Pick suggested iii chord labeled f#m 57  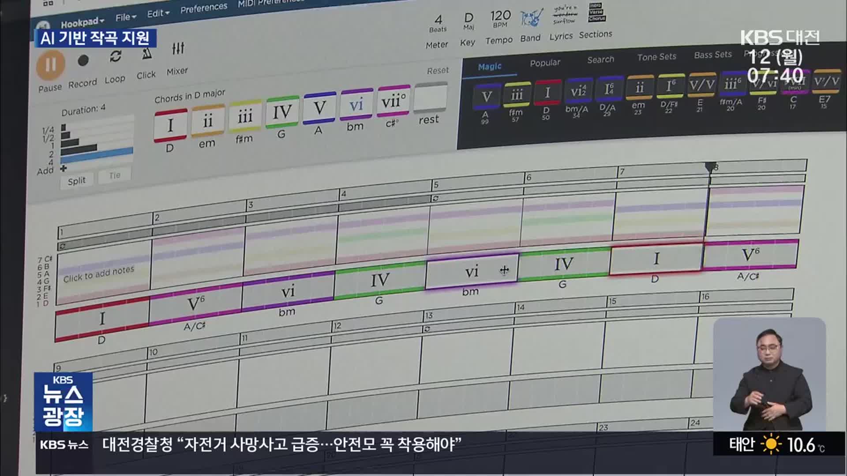tap(517, 94)
